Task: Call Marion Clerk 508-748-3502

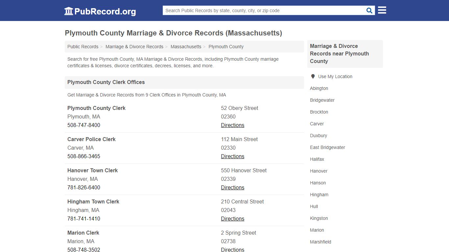Action: (x=84, y=249)
